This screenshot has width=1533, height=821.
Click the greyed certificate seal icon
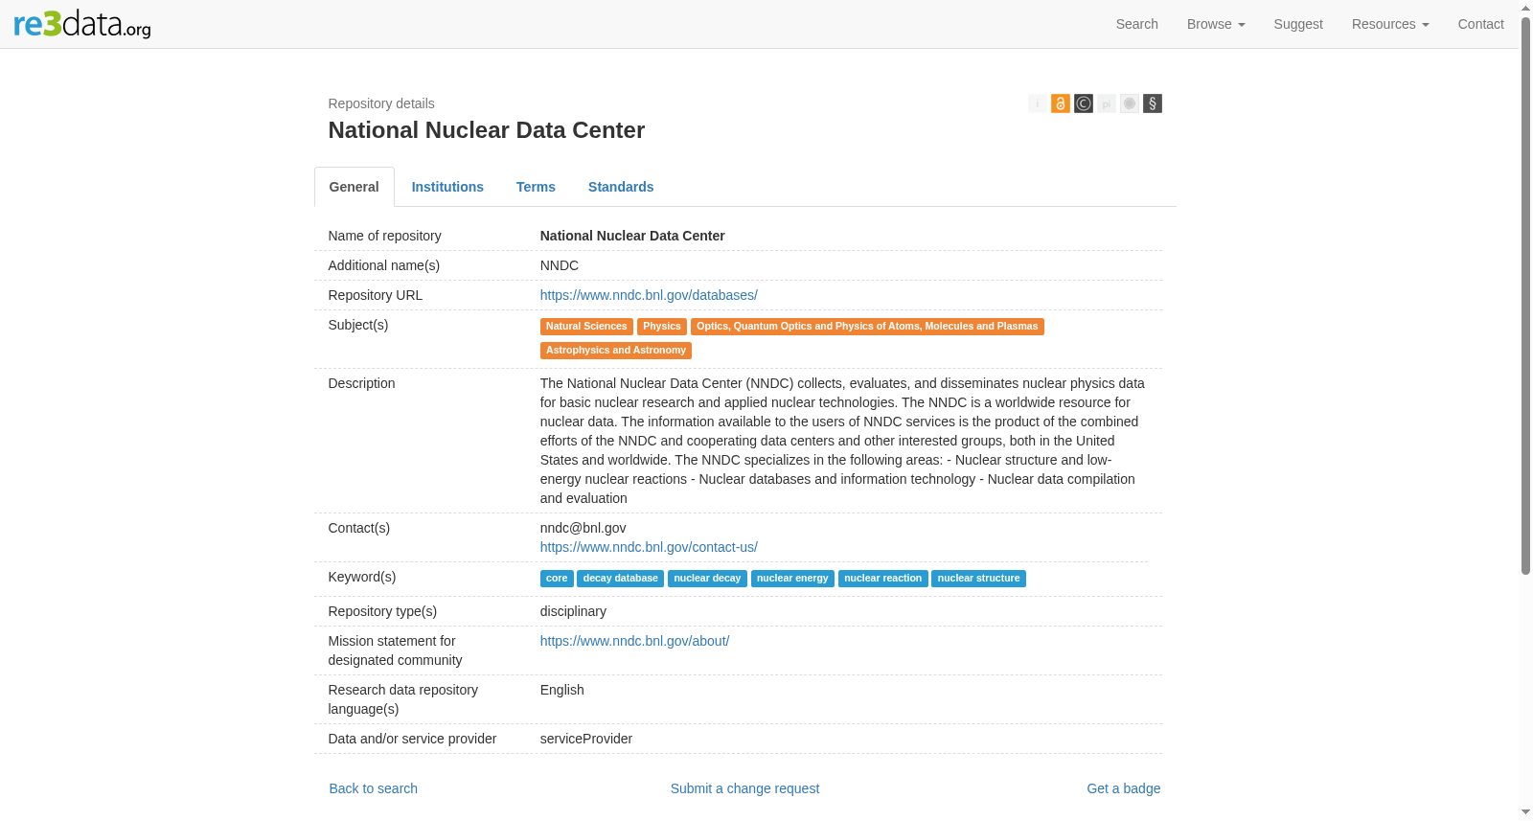1129,103
